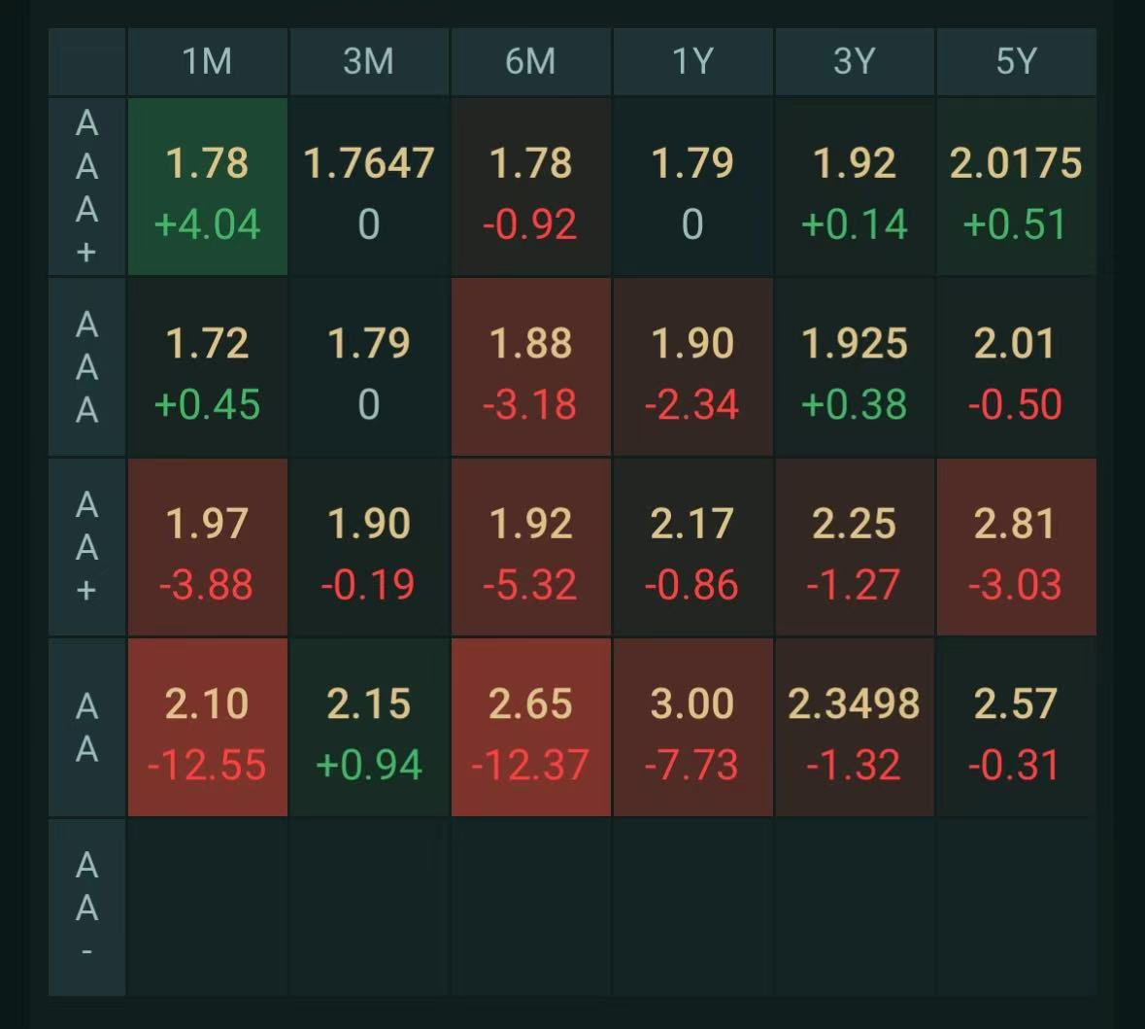The height and width of the screenshot is (1029, 1145).
Task: Open the AA+ 6M cell showing -5.32
Action: [531, 547]
